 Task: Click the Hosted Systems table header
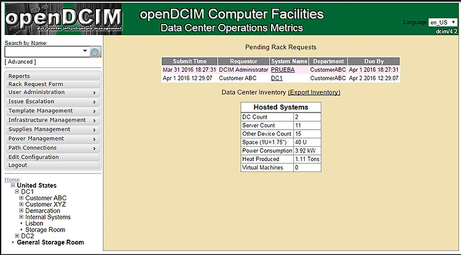281,108
